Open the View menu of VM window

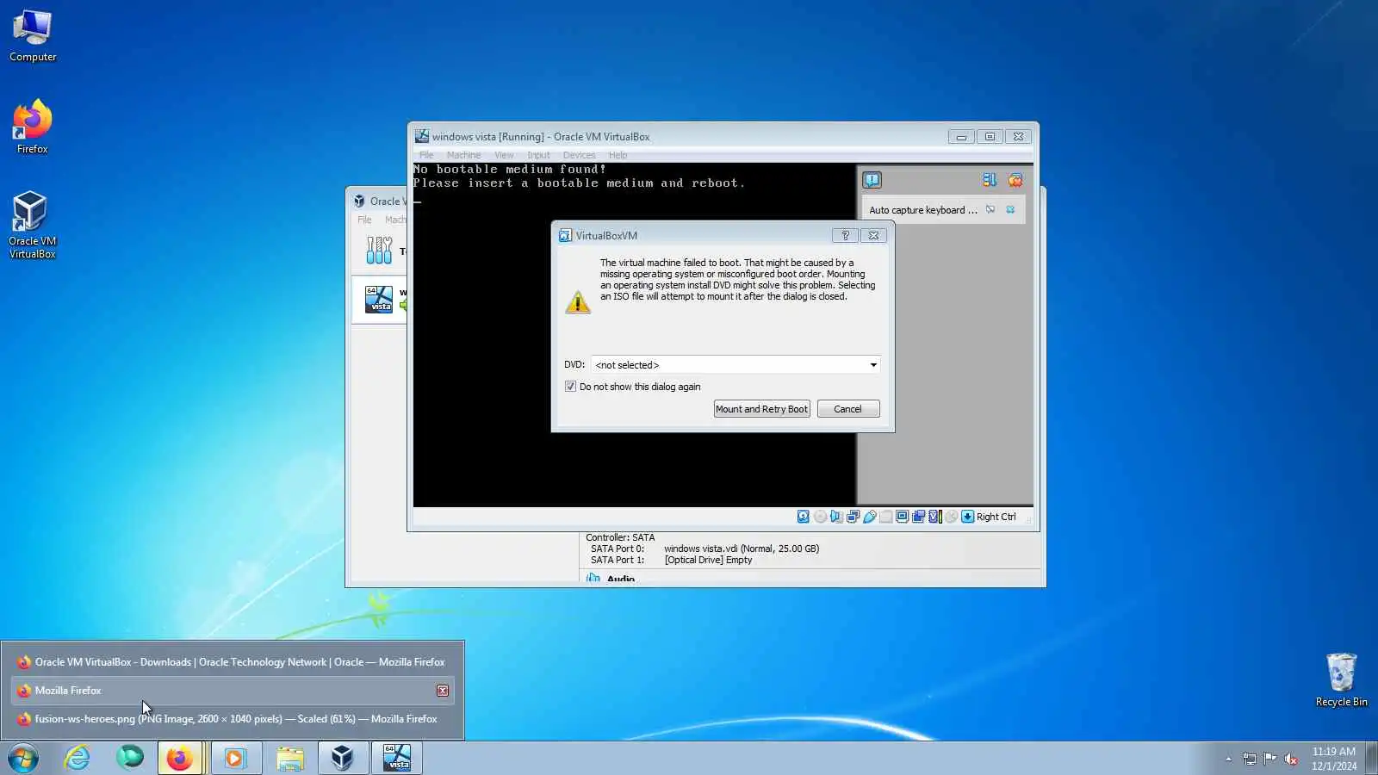pyautogui.click(x=504, y=155)
